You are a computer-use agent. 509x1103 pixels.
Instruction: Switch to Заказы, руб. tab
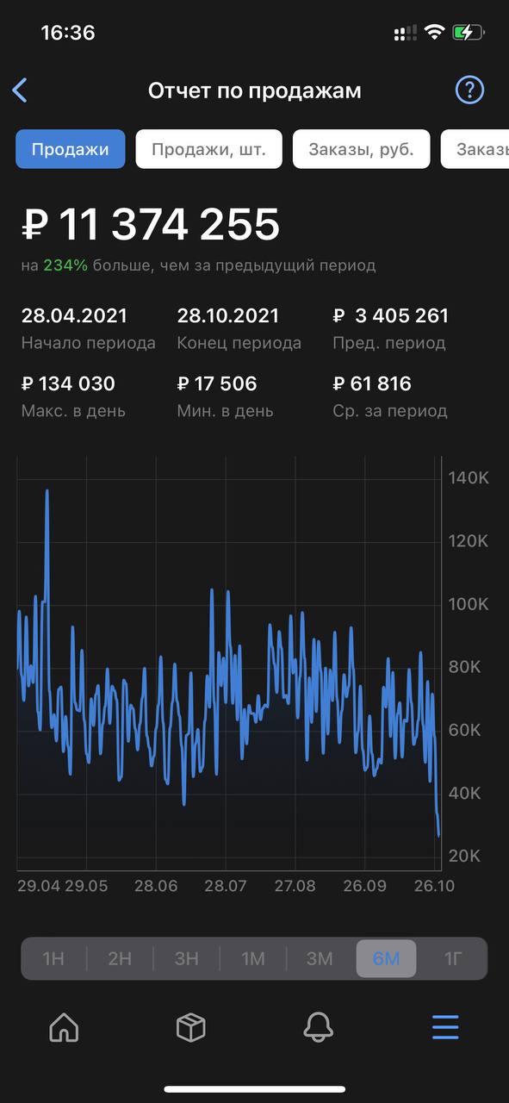coord(362,149)
